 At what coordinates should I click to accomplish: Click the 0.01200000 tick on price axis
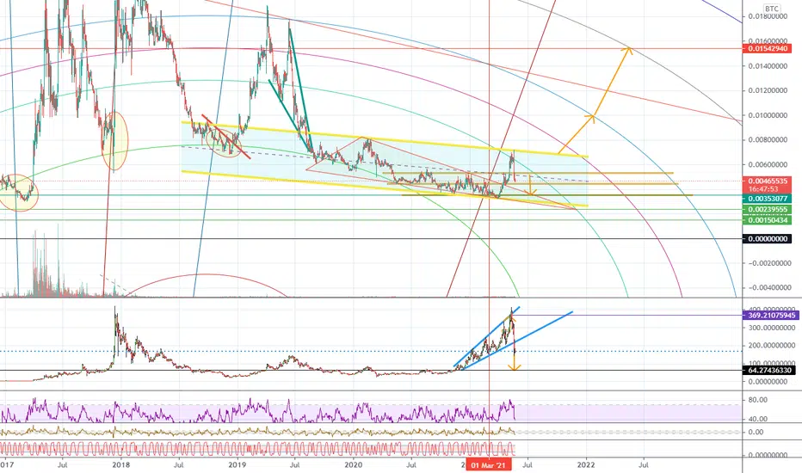(768, 90)
